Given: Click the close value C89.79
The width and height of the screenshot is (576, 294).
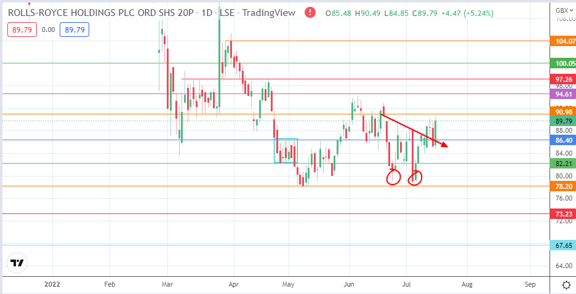Looking at the screenshot, I should tap(424, 14).
